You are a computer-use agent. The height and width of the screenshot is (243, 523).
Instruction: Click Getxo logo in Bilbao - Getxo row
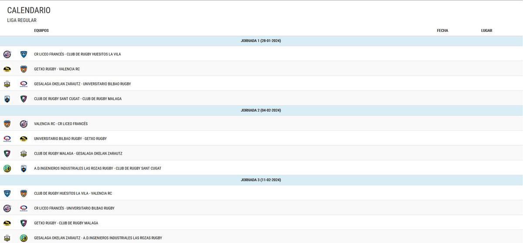(x=24, y=139)
